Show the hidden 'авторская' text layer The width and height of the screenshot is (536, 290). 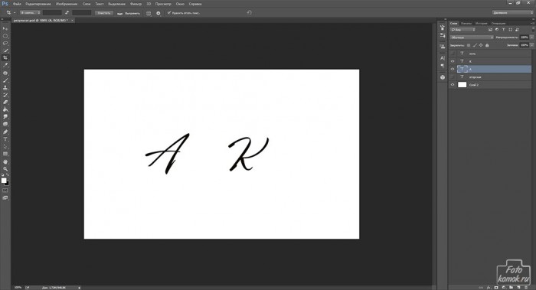pyautogui.click(x=453, y=77)
